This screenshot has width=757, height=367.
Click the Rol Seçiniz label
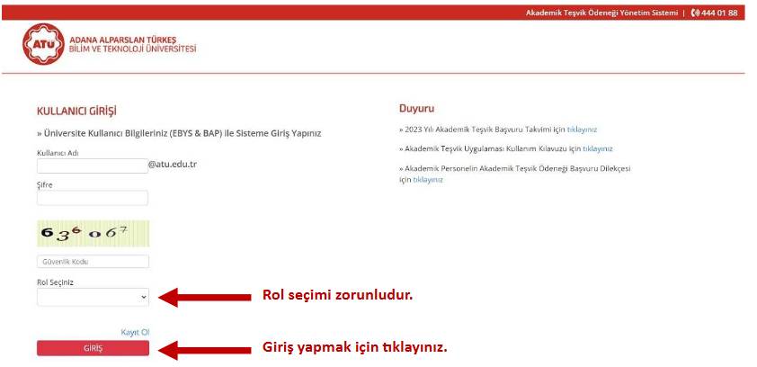click(x=55, y=282)
